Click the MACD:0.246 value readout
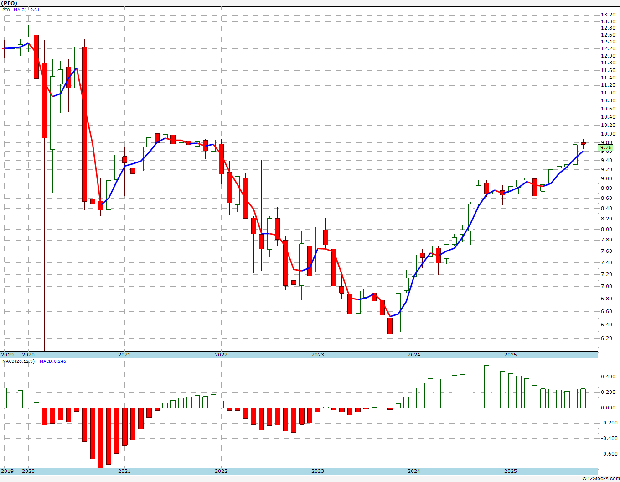620x482 pixels. click(52, 361)
